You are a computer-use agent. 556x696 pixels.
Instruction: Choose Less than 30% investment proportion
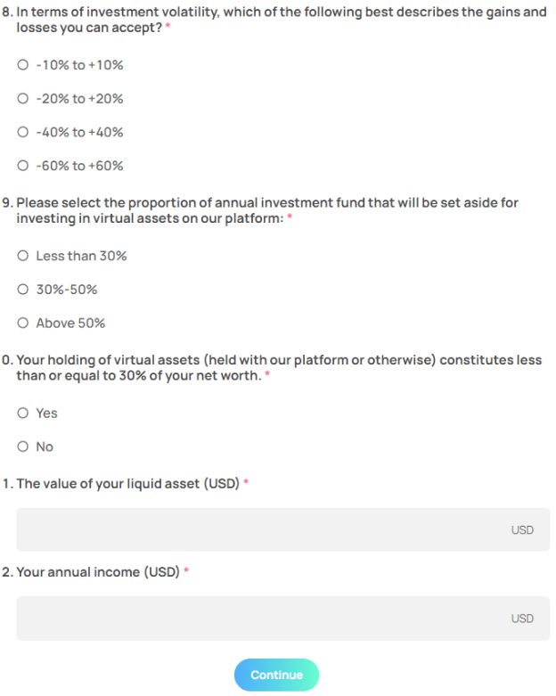tap(23, 256)
